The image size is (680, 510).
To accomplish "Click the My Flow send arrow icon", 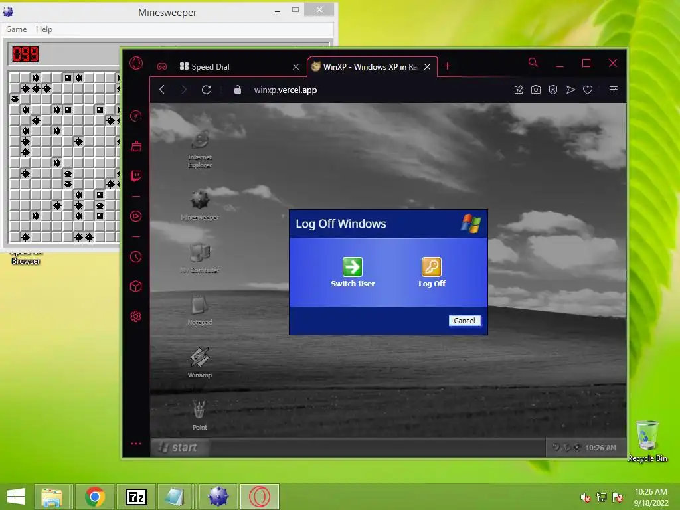I will pos(570,90).
